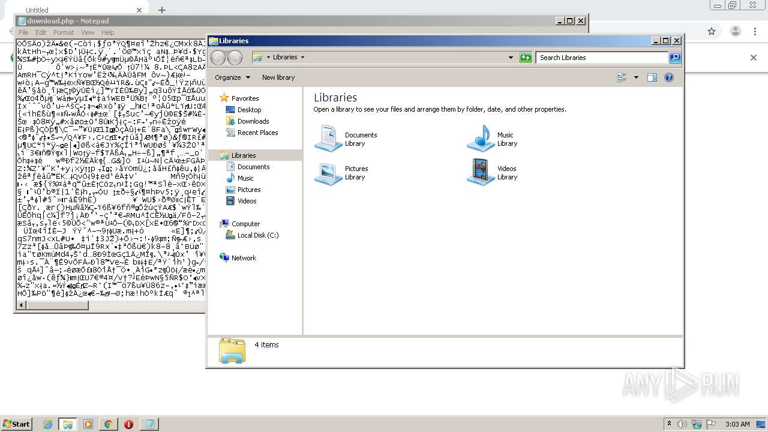Select Music under Libraries in sidebar
768x432 pixels.
pos(245,178)
